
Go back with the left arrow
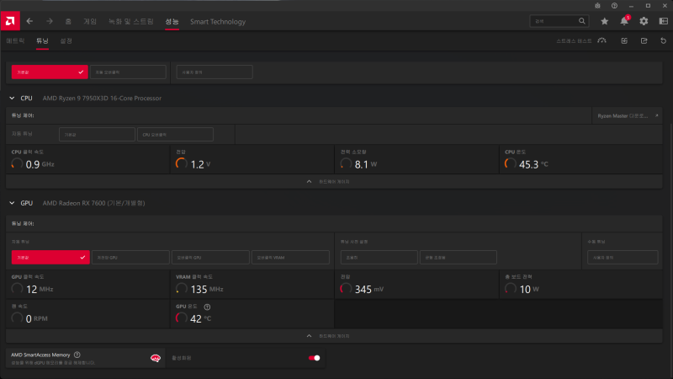(x=29, y=21)
